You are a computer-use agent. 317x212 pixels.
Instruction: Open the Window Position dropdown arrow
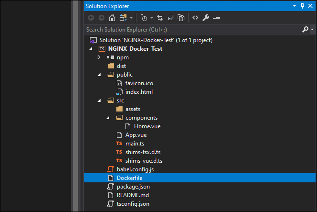pyautogui.click(x=294, y=6)
